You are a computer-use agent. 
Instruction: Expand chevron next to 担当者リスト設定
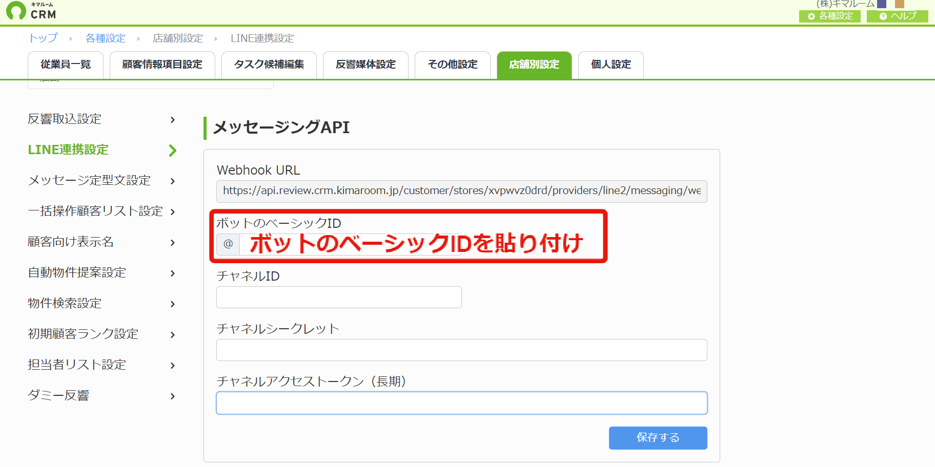173,365
